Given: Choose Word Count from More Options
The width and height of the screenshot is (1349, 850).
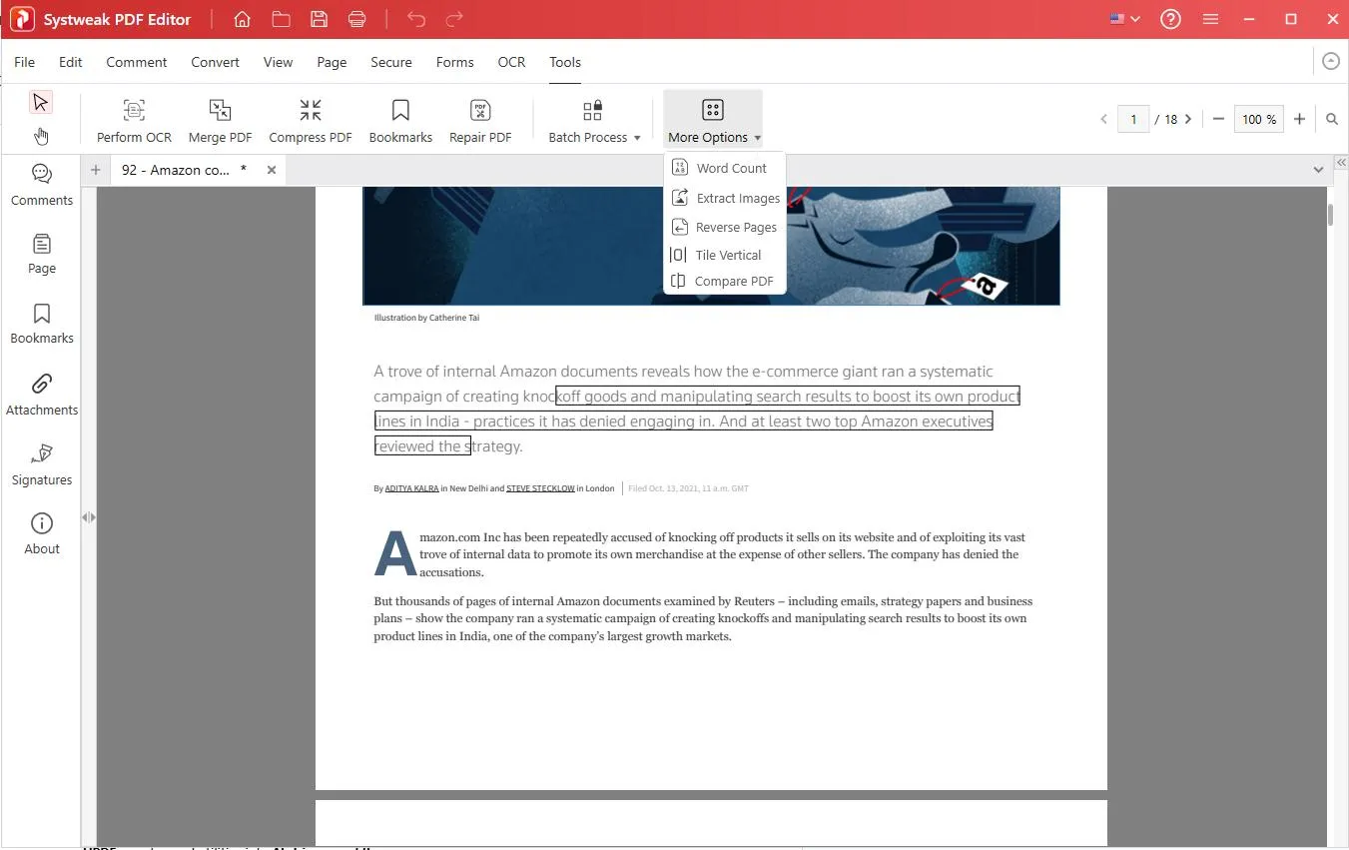Looking at the screenshot, I should tap(725, 168).
